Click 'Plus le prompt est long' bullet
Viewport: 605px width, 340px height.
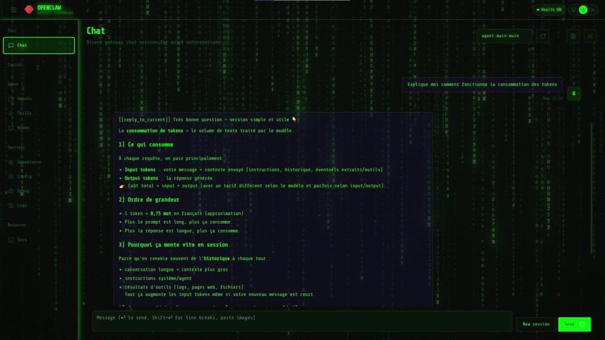coord(175,222)
